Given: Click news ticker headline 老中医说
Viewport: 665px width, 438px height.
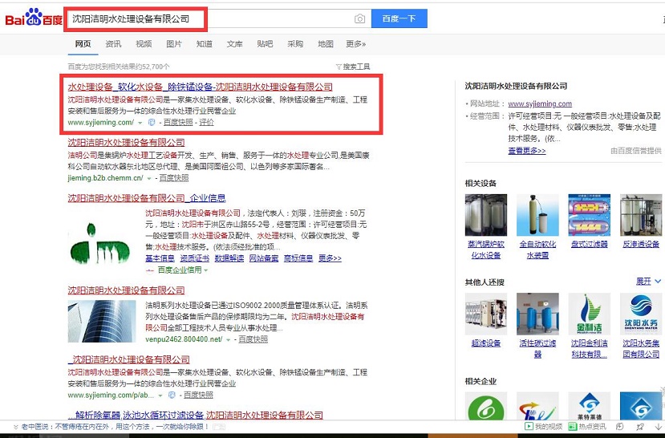Looking at the screenshot, I should (116, 427).
